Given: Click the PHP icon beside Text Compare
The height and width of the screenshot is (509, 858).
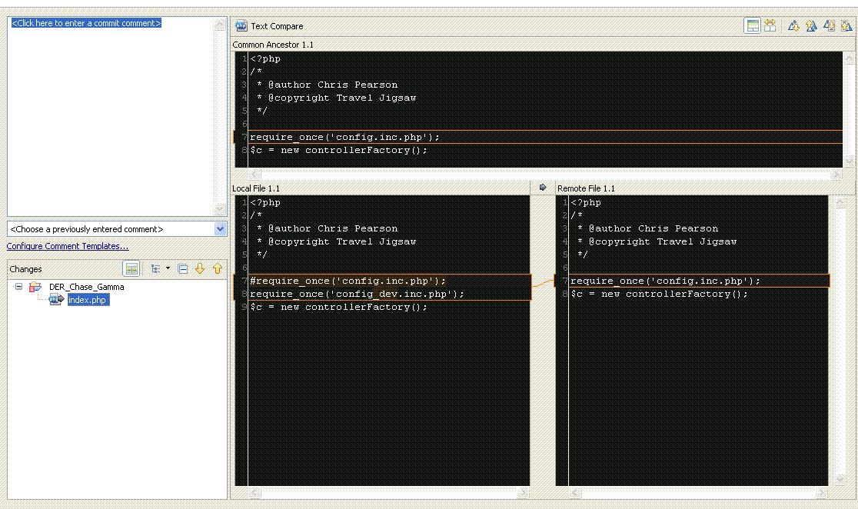Looking at the screenshot, I should tap(241, 25).
